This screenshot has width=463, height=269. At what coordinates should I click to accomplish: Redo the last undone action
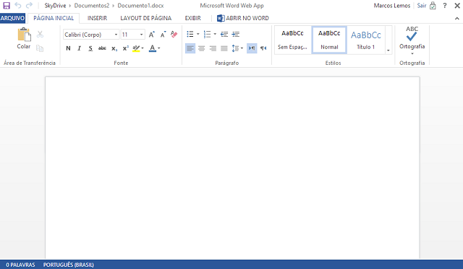[29, 5]
